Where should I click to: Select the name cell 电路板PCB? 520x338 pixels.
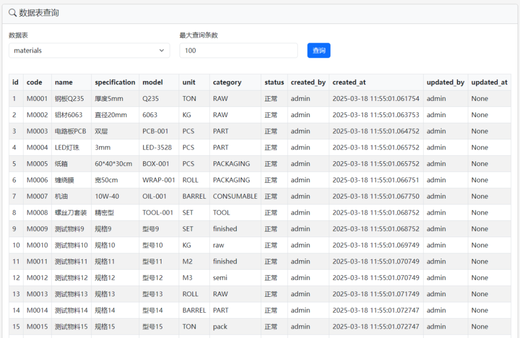coord(70,131)
